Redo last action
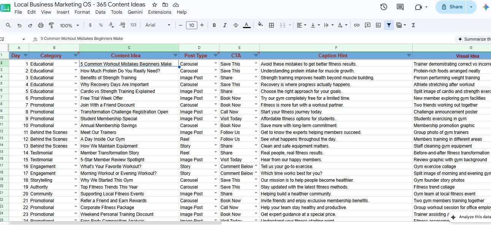The width and height of the screenshot is (491, 225). click(30, 25)
